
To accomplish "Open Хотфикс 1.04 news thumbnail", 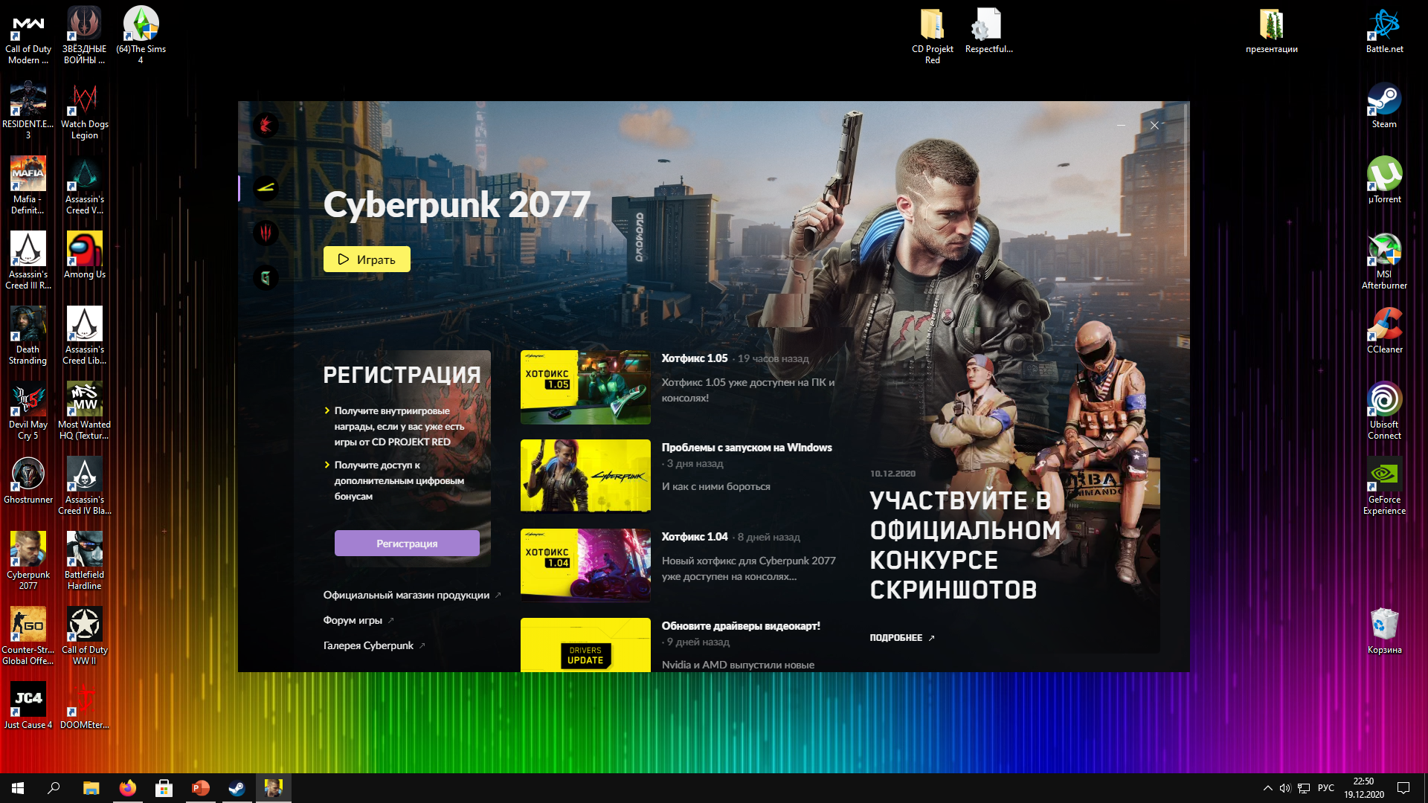I will coord(585,565).
